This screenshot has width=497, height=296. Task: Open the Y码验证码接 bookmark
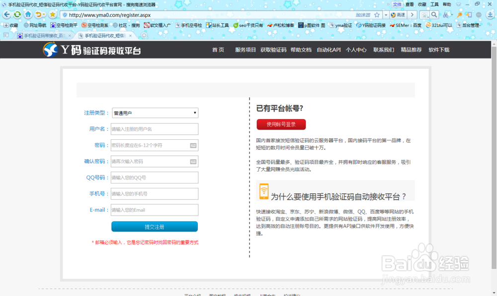371,25
